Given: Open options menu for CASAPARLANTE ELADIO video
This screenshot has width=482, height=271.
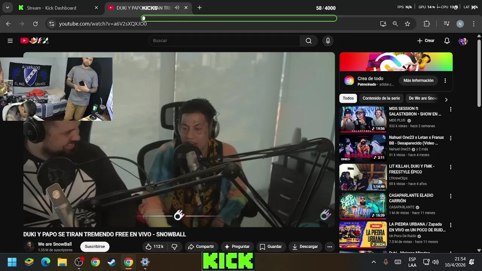Looking at the screenshot, I should click(450, 196).
